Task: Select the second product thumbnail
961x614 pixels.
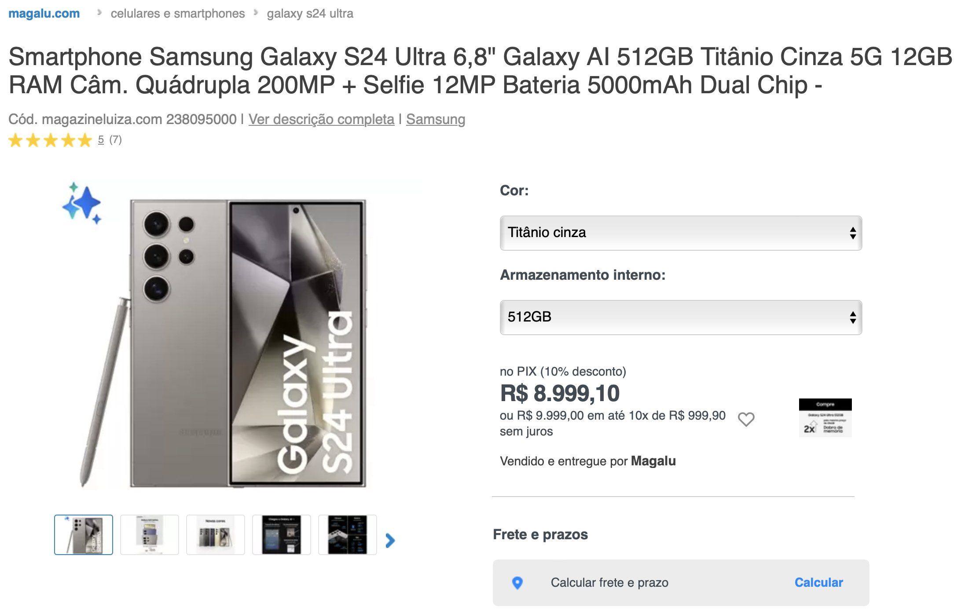Action: (x=150, y=535)
